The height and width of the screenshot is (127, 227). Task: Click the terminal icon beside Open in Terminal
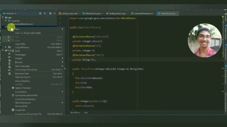[13, 88]
